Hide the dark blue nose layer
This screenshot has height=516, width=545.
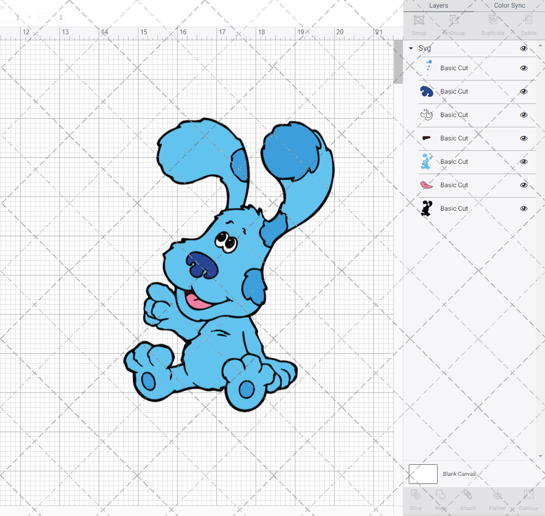tap(523, 91)
